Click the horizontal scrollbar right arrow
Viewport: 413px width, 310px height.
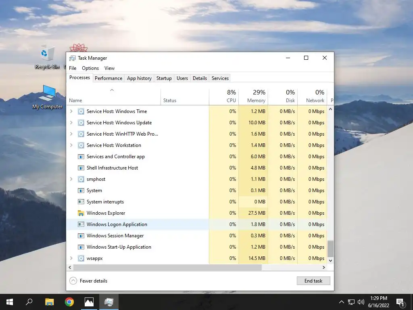click(324, 267)
